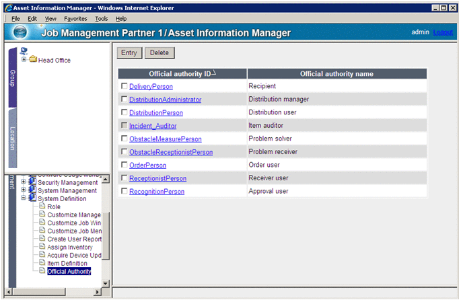Tick the OrderPerson row checkbox

pos(124,165)
